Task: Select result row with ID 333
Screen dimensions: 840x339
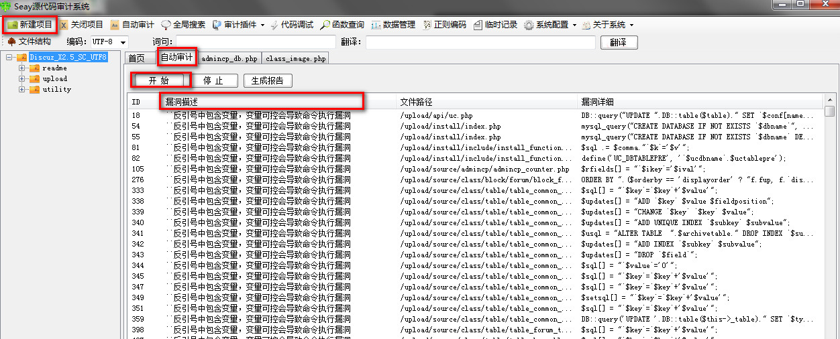Action: 475,190
